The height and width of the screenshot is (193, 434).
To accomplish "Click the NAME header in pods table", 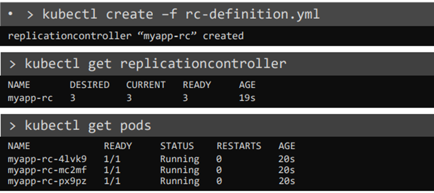I will 19,146.
